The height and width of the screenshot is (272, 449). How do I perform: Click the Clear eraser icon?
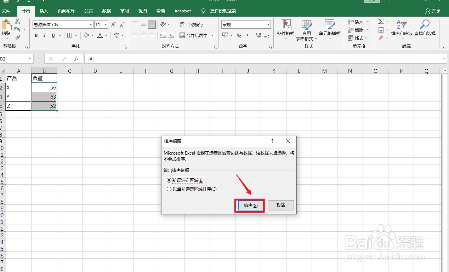coord(381,38)
